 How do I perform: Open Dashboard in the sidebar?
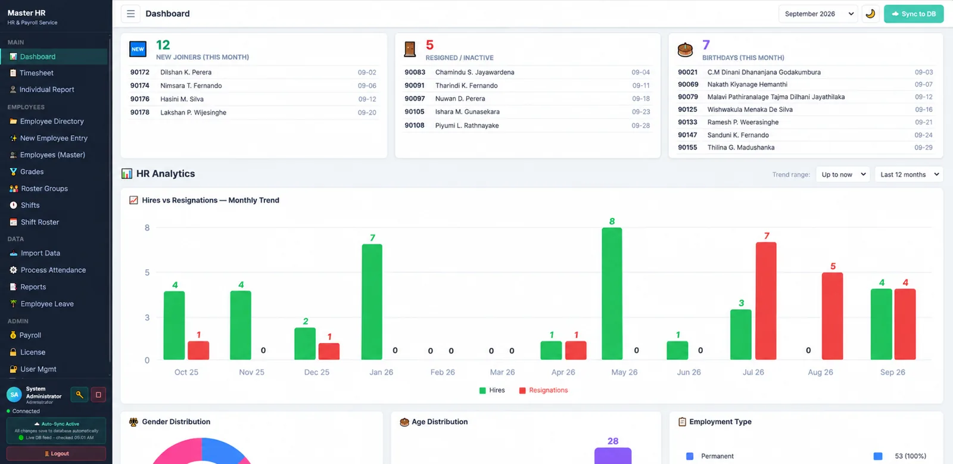click(x=54, y=57)
